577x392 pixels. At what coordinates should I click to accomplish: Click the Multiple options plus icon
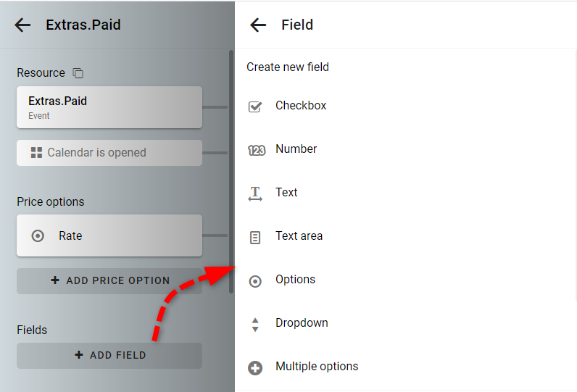coord(255,368)
